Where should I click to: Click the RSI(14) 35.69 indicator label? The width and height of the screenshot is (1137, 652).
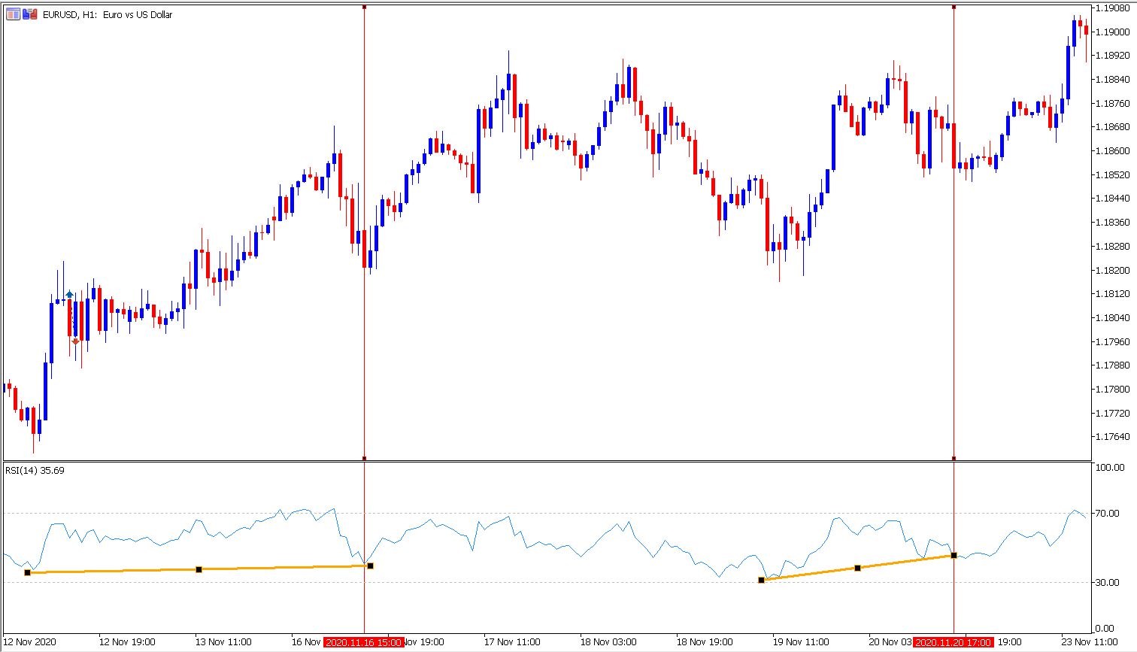click(x=35, y=471)
